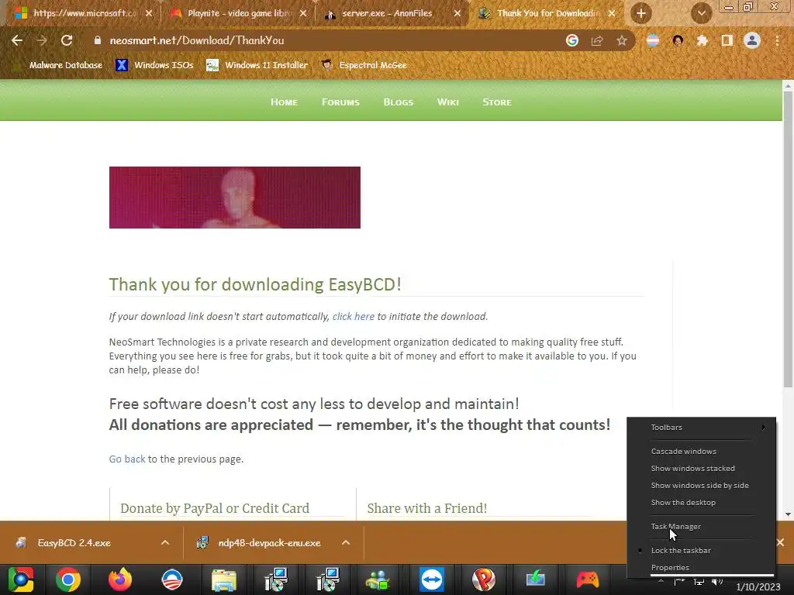
Task: Expand options for EasyBCD 2.4.exe download
Action: click(x=165, y=542)
